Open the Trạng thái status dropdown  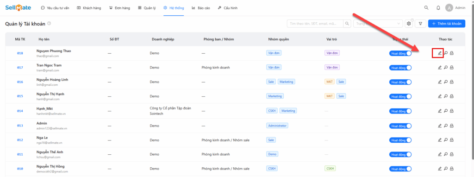coord(378,24)
